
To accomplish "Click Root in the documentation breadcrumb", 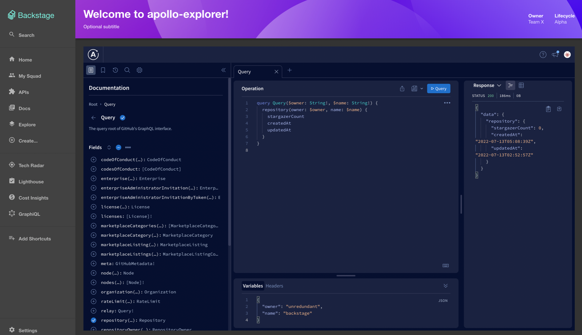I will pyautogui.click(x=93, y=104).
